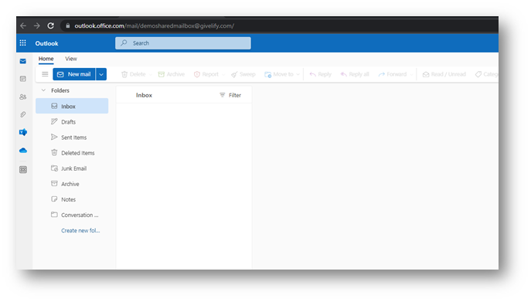Viewport: 531px width, 302px height.
Task: Click the Read / Unread toolbar button
Action: tap(444, 74)
